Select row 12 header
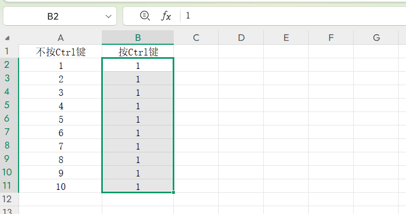 coord(10,199)
